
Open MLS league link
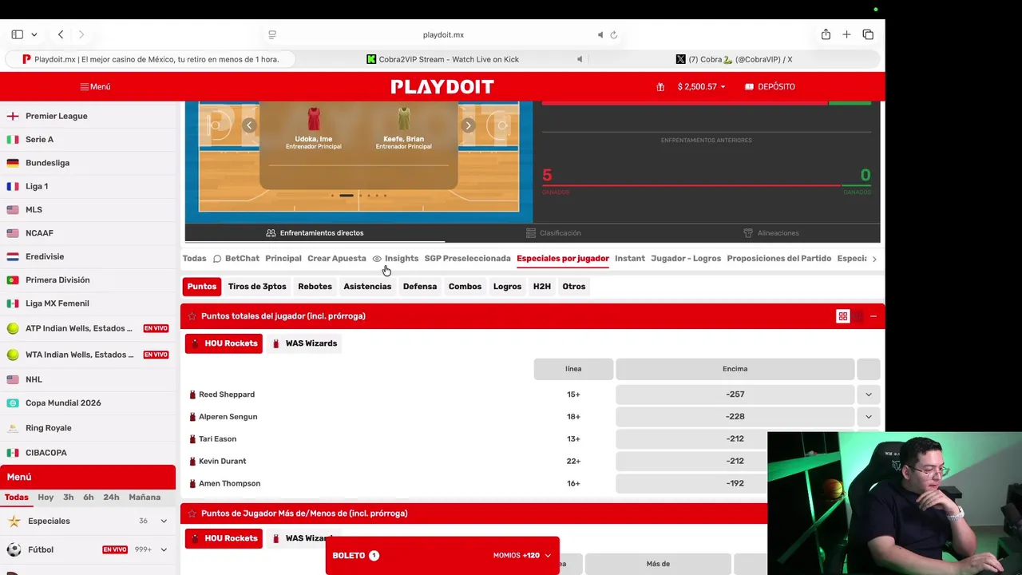[88, 209]
